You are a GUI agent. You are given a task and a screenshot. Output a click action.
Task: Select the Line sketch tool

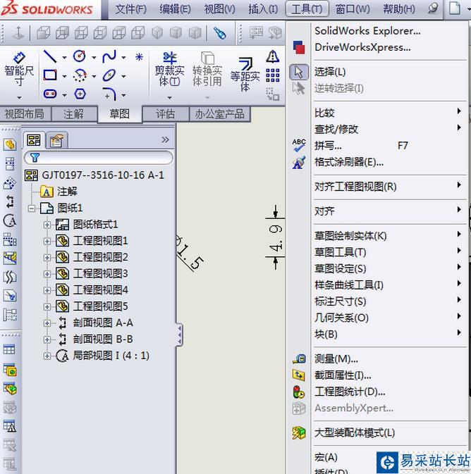50,56
